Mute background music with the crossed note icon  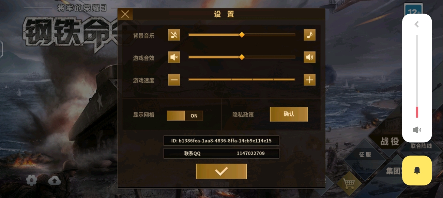(174, 35)
